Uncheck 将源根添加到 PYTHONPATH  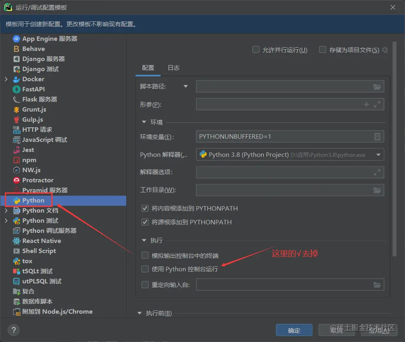point(145,222)
